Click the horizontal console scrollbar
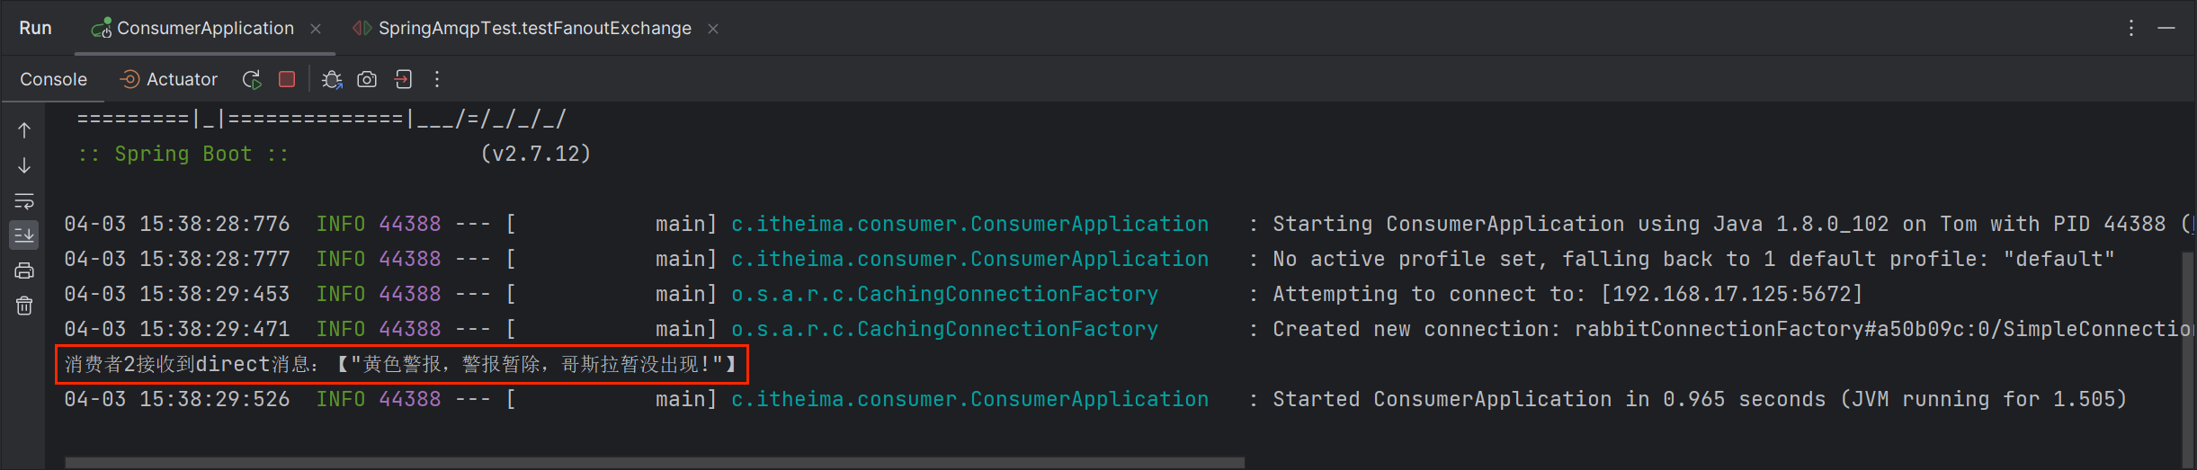 (x=654, y=463)
